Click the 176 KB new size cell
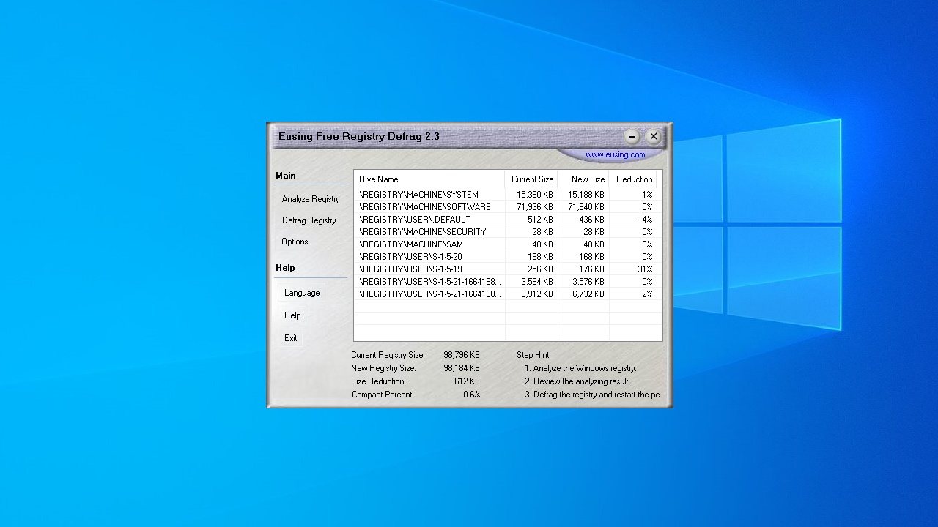 (591, 269)
